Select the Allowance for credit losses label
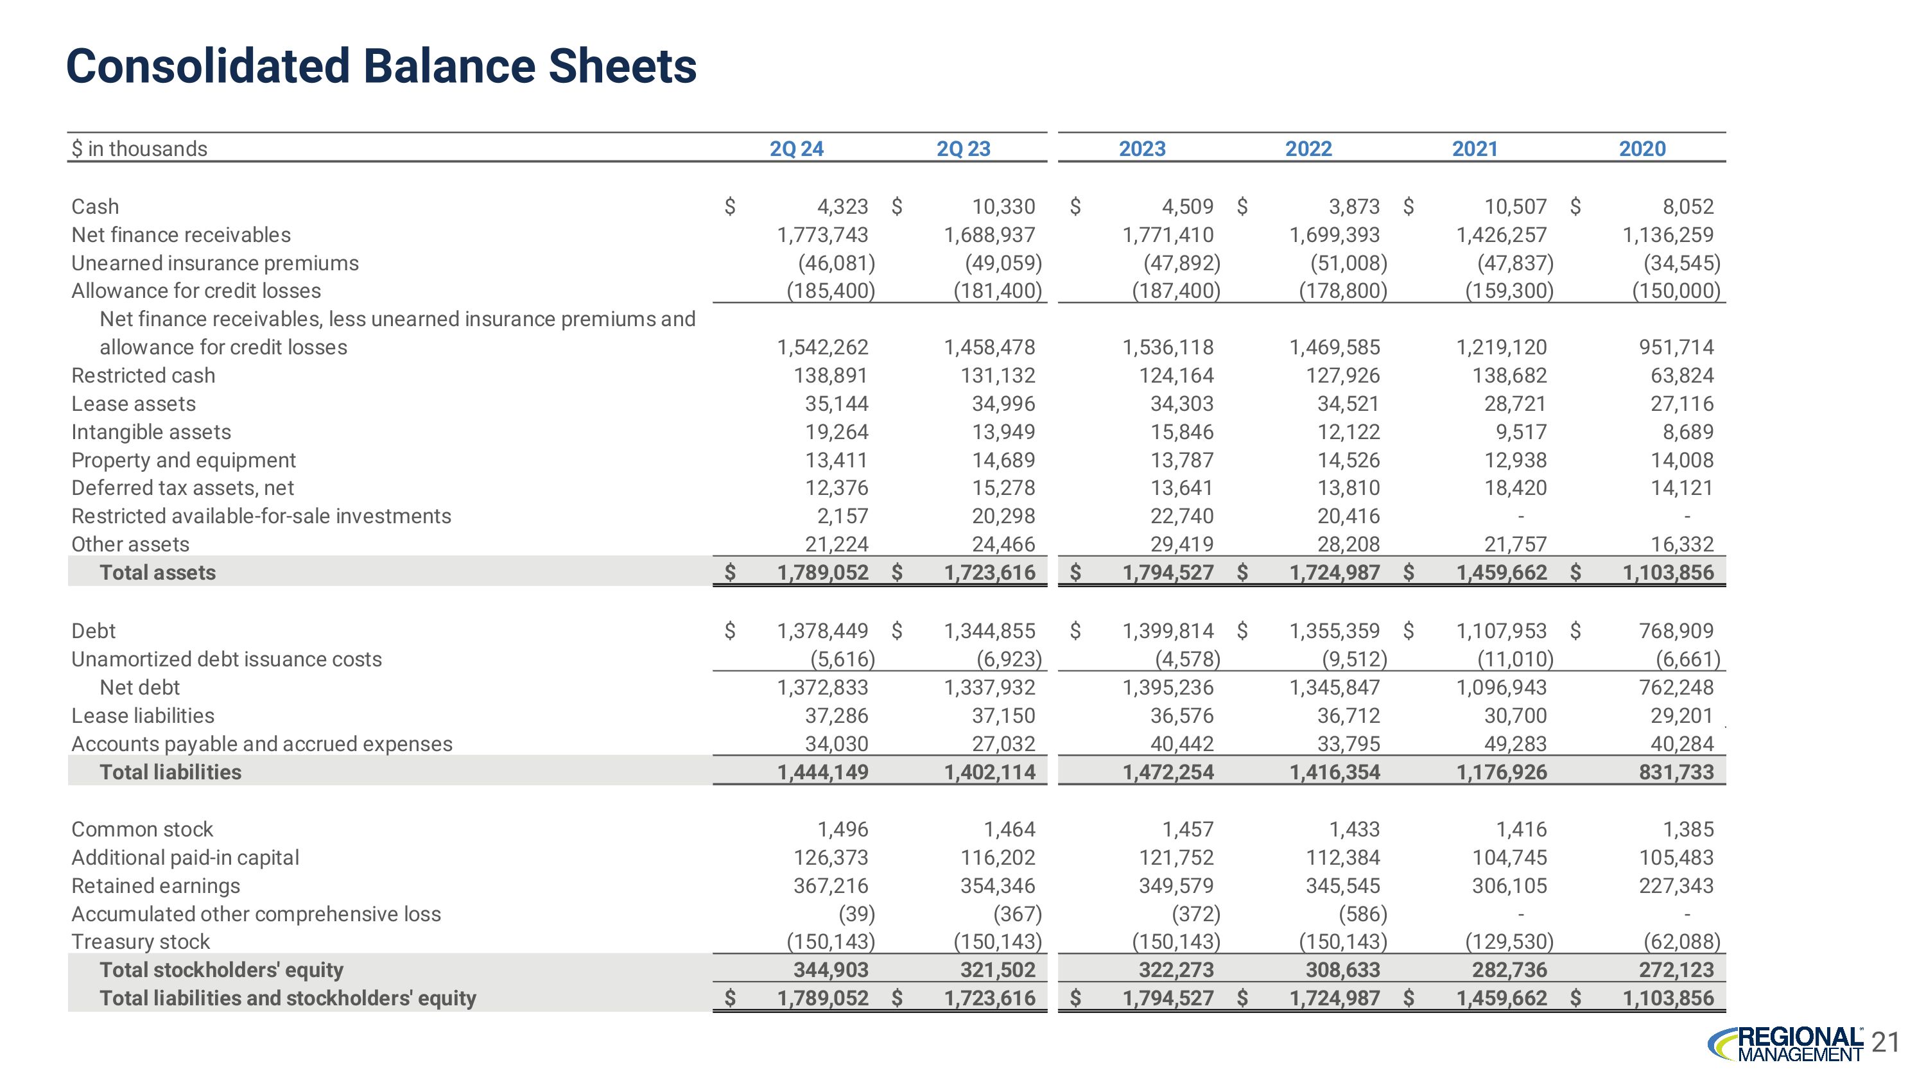 pyautogui.click(x=196, y=291)
